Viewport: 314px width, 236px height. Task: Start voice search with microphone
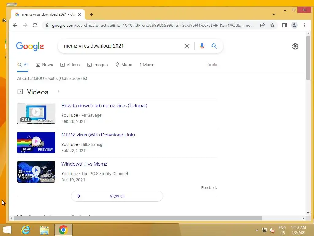[202, 46]
